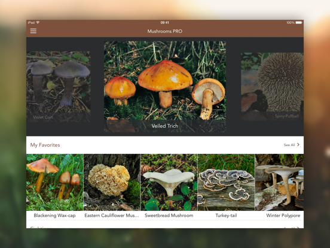Click the Eastern Cauliflower Mus... label
330x248 pixels.
tap(112, 216)
